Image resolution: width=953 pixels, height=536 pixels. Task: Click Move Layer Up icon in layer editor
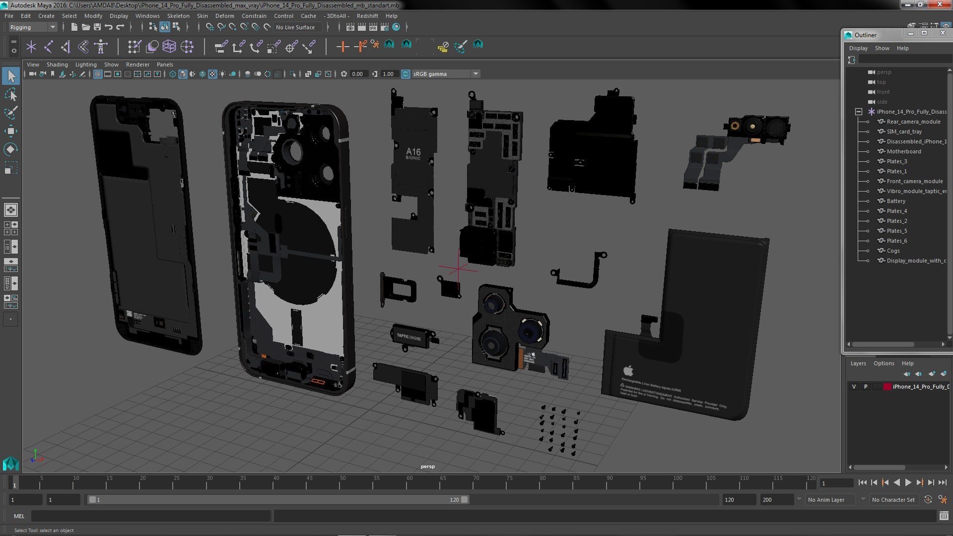click(907, 374)
